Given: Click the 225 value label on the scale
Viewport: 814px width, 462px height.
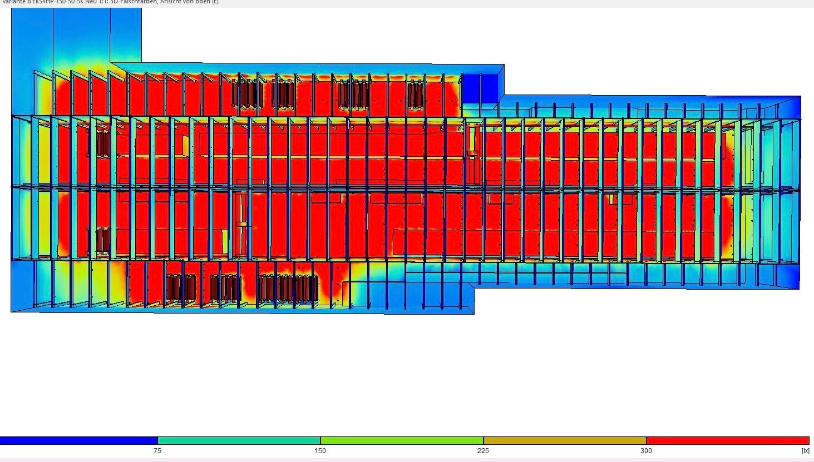Looking at the screenshot, I should tap(483, 451).
